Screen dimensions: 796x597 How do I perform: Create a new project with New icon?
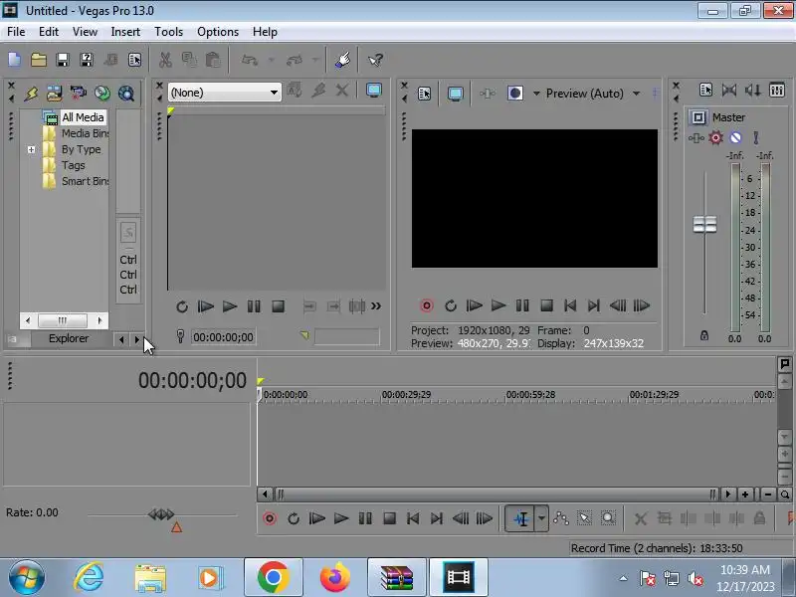pos(14,60)
